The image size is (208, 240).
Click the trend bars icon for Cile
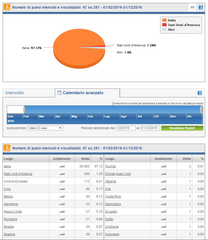pos(163,189)
